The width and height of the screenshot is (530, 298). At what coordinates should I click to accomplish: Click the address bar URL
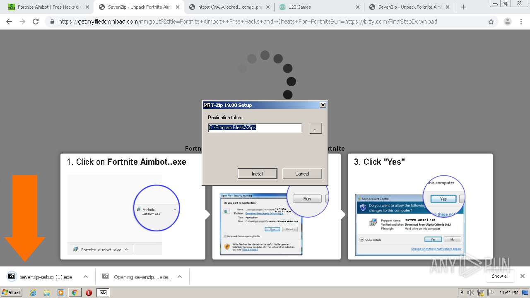247,22
